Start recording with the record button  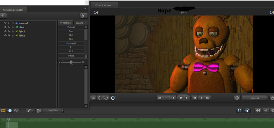tap(181, 98)
